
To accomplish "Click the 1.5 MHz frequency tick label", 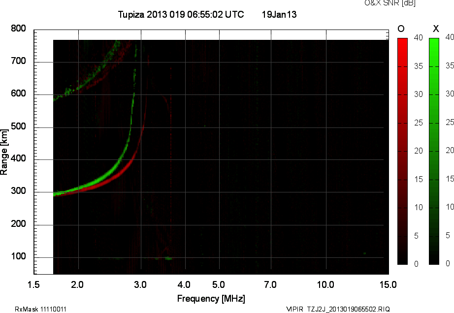I will (x=33, y=284).
